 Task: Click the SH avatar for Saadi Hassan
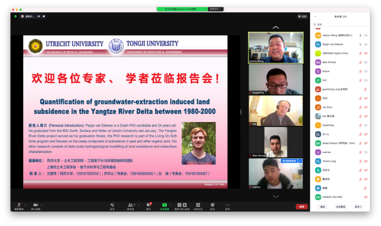318,143
